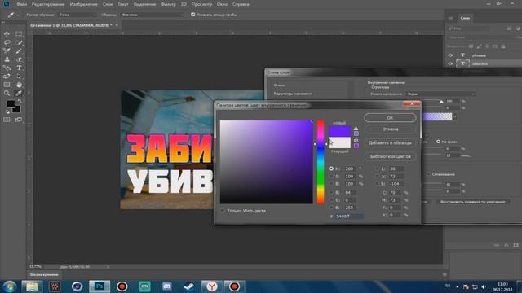Open the 'Изображение' menu
This screenshot has height=293, width=522.
coord(83,4)
